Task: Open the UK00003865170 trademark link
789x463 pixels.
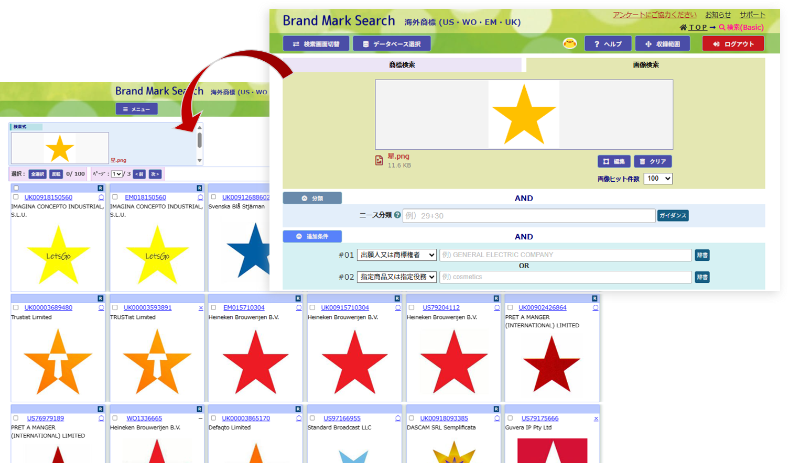Action: (x=246, y=418)
